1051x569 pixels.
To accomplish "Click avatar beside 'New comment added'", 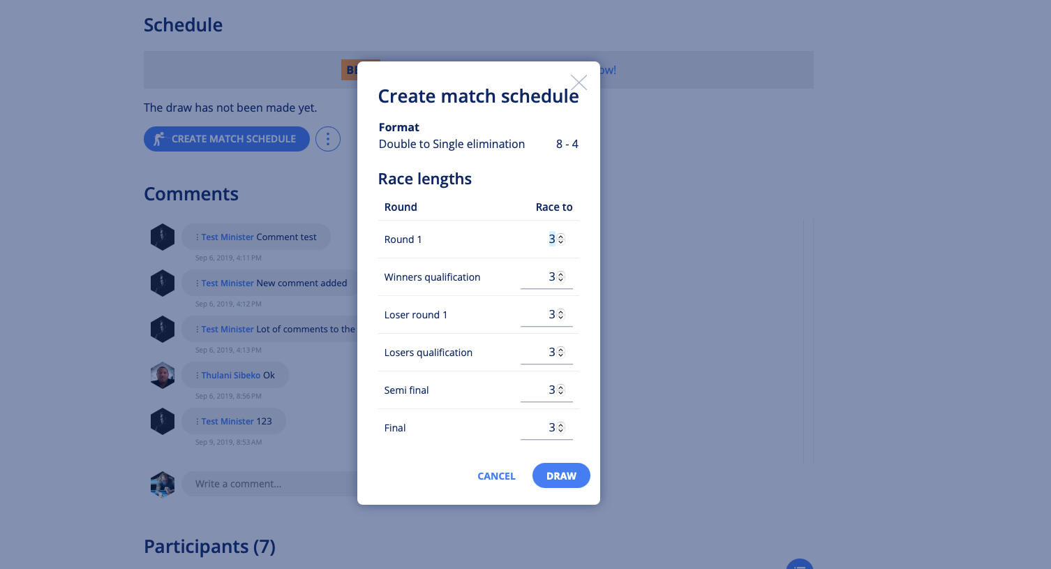I will tap(163, 283).
